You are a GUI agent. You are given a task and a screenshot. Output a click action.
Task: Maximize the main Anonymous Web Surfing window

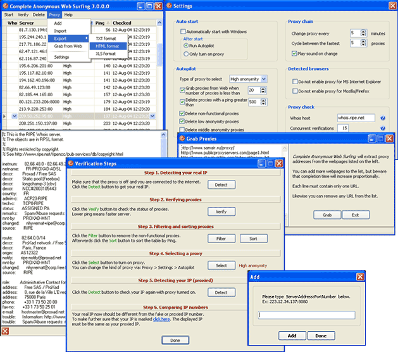pos(150,6)
